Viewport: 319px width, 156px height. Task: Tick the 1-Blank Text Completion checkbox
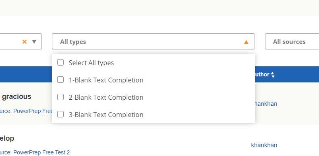click(x=60, y=80)
